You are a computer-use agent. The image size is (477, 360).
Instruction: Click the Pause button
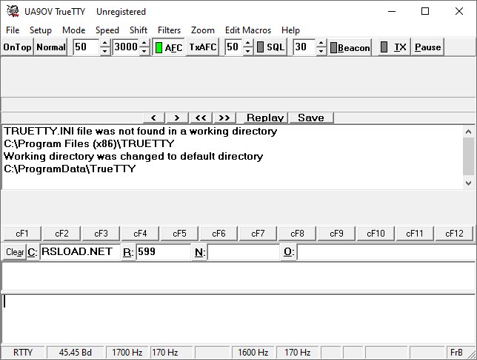427,47
